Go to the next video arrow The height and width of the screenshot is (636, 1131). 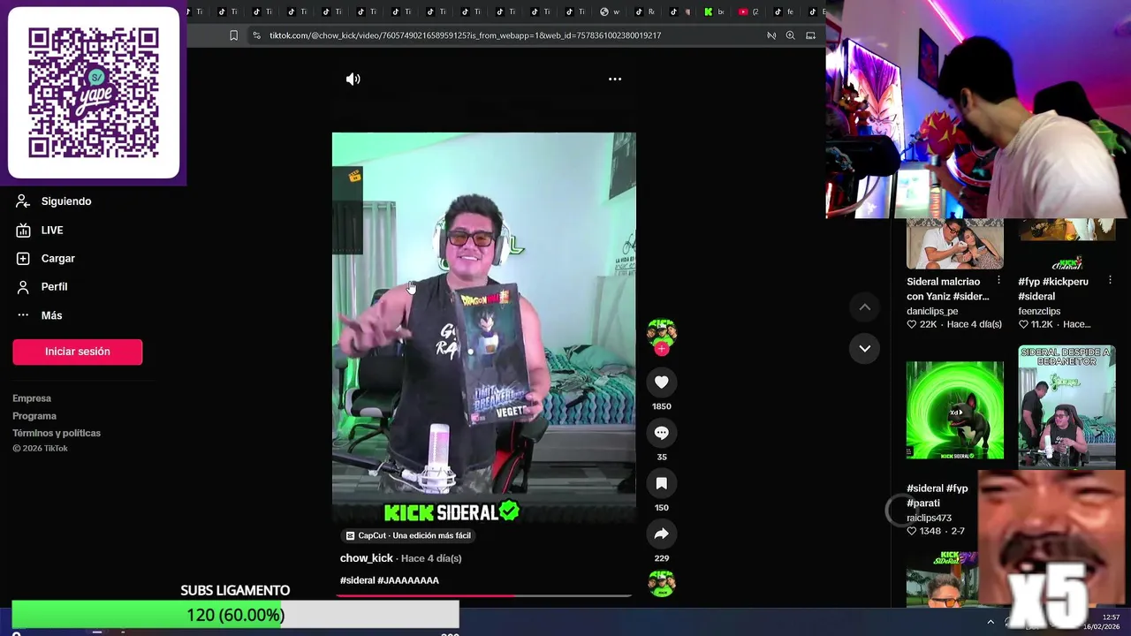tap(865, 349)
